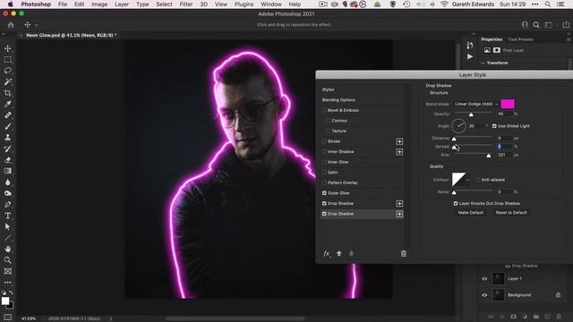Select the Rectangular Marquee tool
Viewport: 573px width, 322px height.
(x=8, y=60)
